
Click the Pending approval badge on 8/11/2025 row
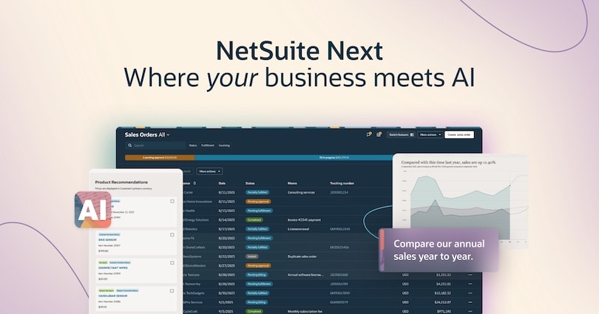click(258, 202)
